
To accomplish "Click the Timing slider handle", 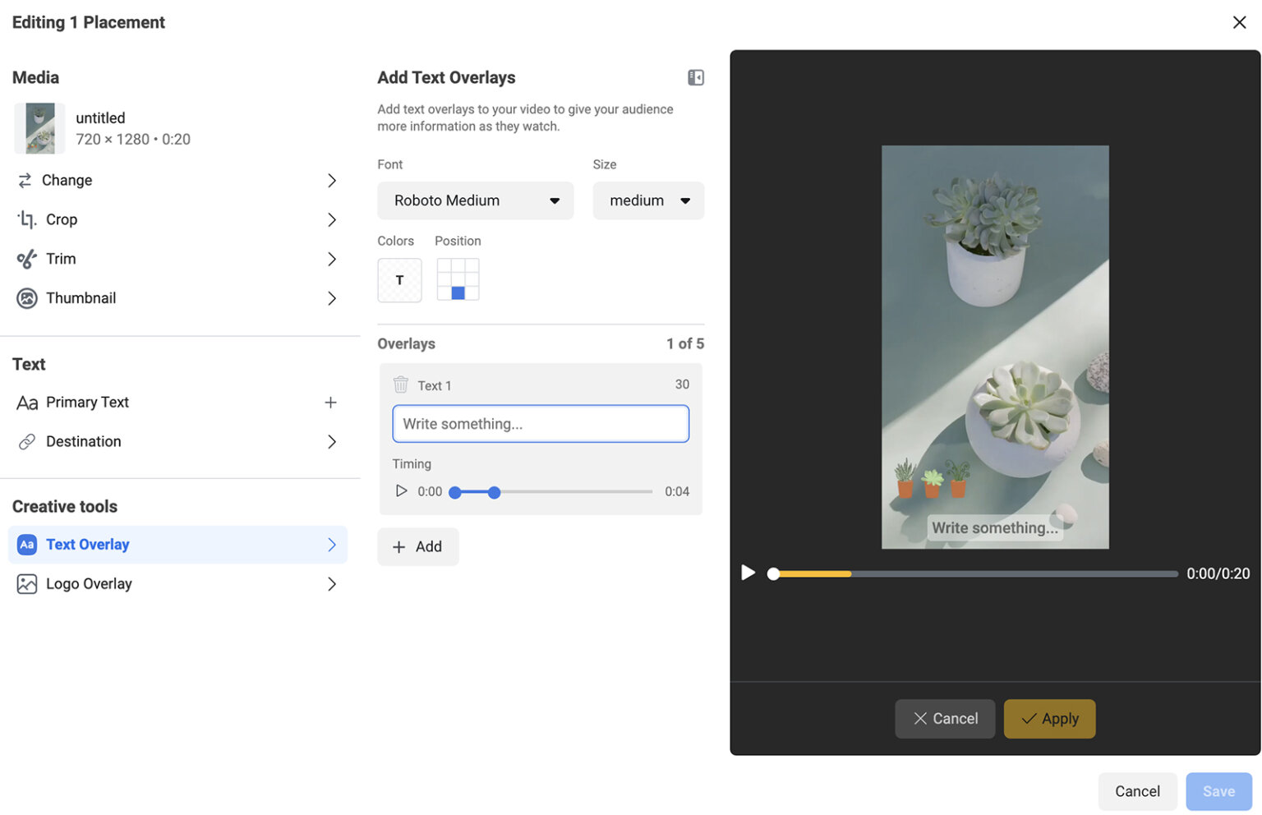I will 494,491.
